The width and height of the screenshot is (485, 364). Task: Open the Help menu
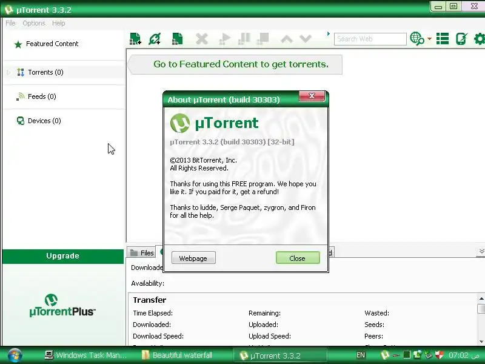point(58,23)
